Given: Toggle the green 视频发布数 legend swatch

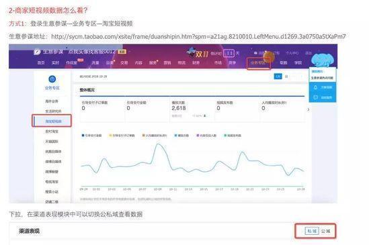Looking at the screenshot, I should (225, 136).
